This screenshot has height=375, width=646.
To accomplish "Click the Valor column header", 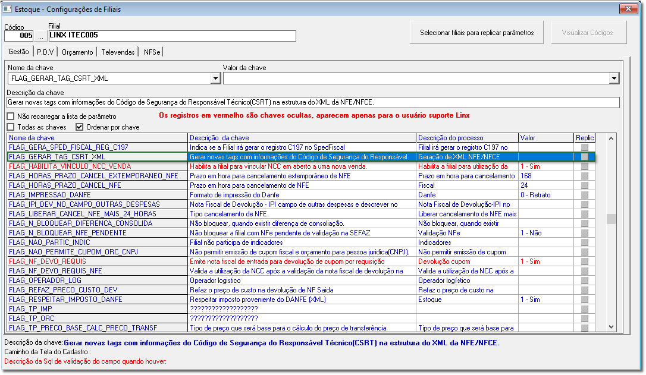I will pyautogui.click(x=546, y=138).
